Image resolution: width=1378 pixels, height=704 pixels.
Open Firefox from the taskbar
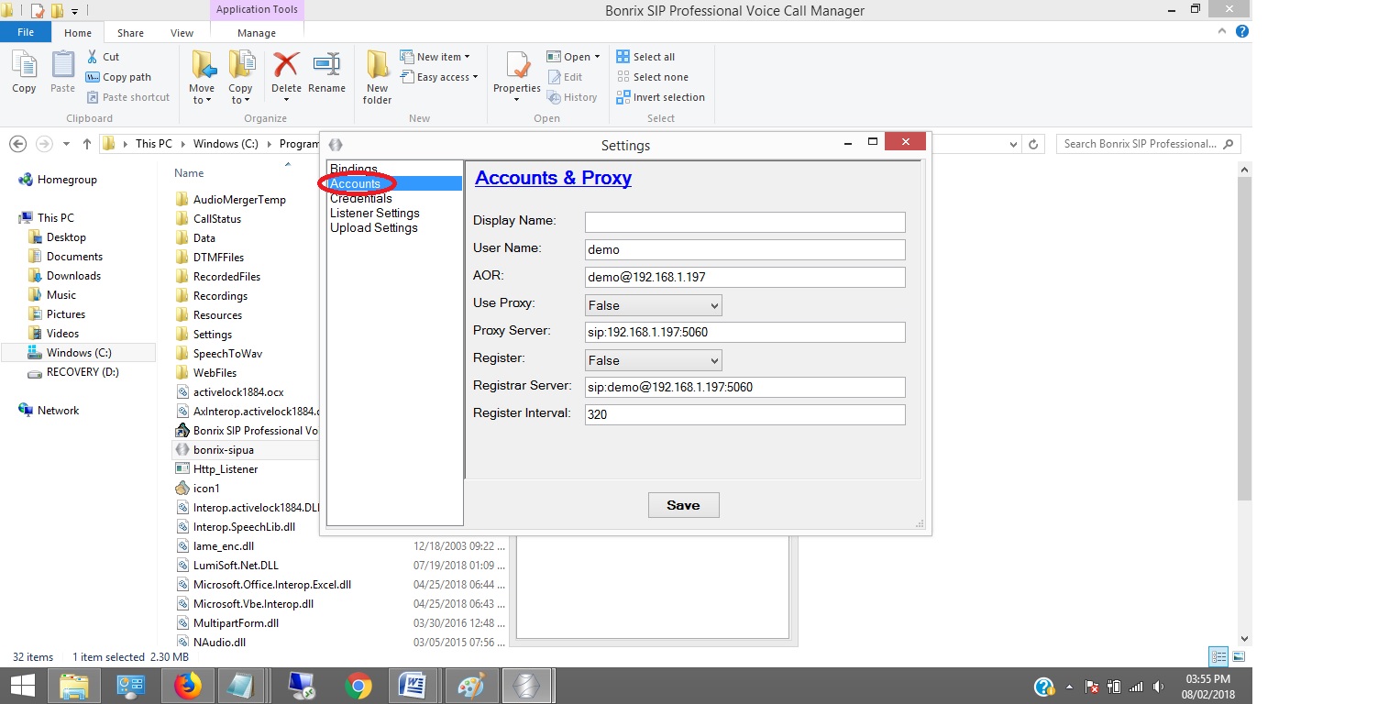pos(187,686)
